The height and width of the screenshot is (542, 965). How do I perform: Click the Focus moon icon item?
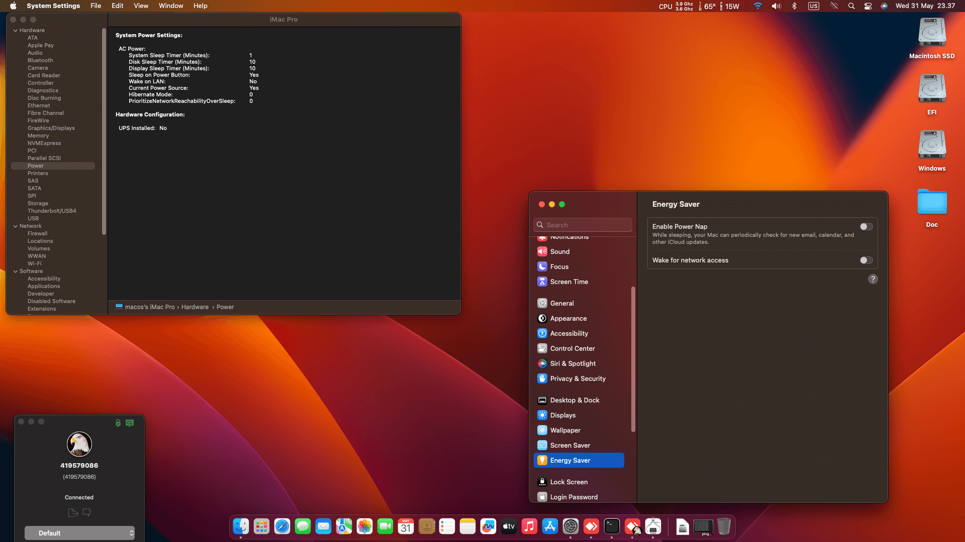click(x=542, y=266)
